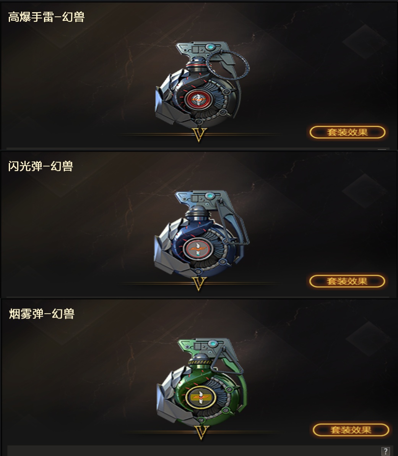Select the 高爆手雷-幻兽 grenade image

point(201,84)
